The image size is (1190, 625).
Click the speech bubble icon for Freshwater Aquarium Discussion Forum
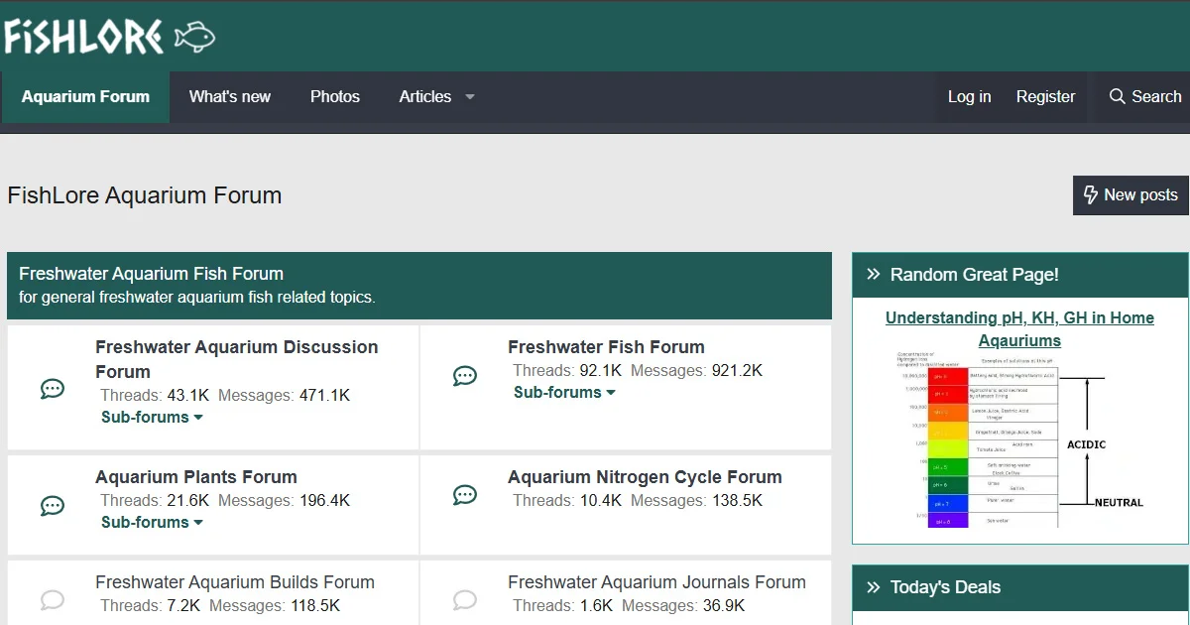(x=53, y=388)
